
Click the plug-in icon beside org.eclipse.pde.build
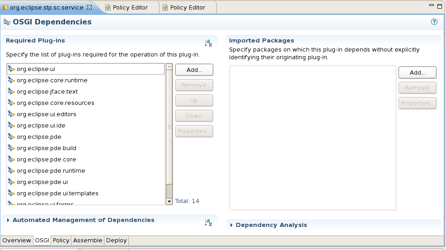click(x=11, y=148)
